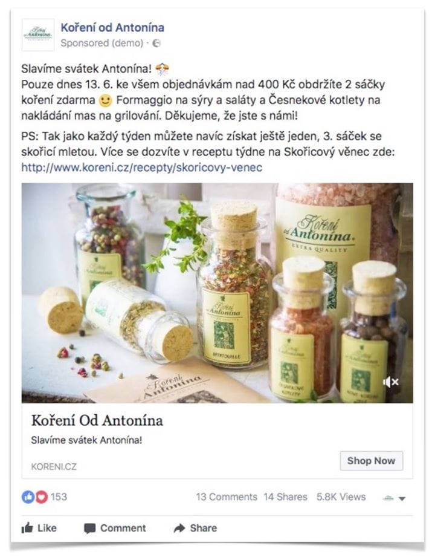
Task: Click the KORENI.CZ domain text
Action: click(x=54, y=466)
